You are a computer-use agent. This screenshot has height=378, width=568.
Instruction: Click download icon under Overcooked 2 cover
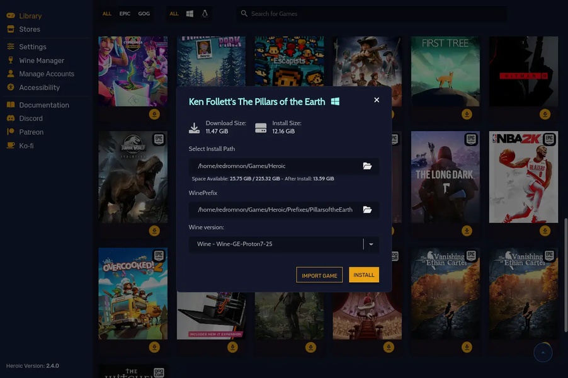154,347
